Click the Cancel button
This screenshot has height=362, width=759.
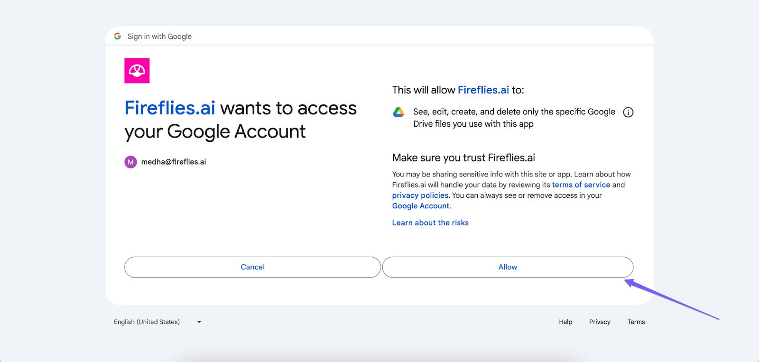point(252,267)
